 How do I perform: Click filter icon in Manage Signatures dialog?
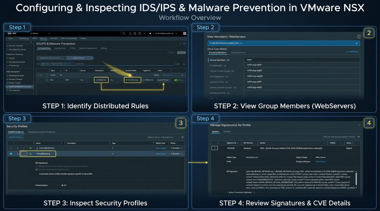[x=359, y=137]
